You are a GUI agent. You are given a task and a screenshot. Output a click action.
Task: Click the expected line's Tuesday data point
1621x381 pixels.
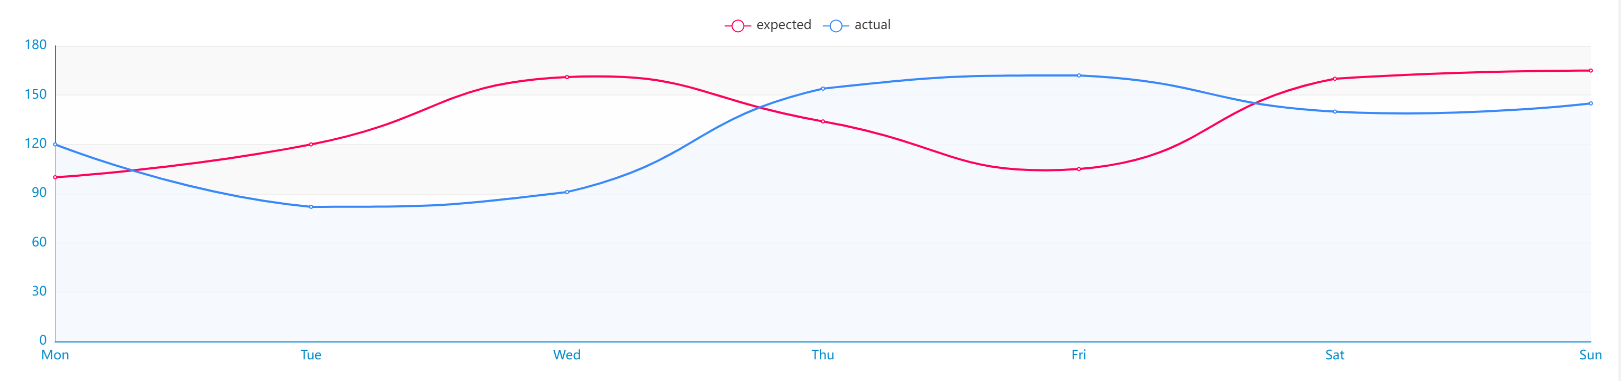[x=311, y=145]
